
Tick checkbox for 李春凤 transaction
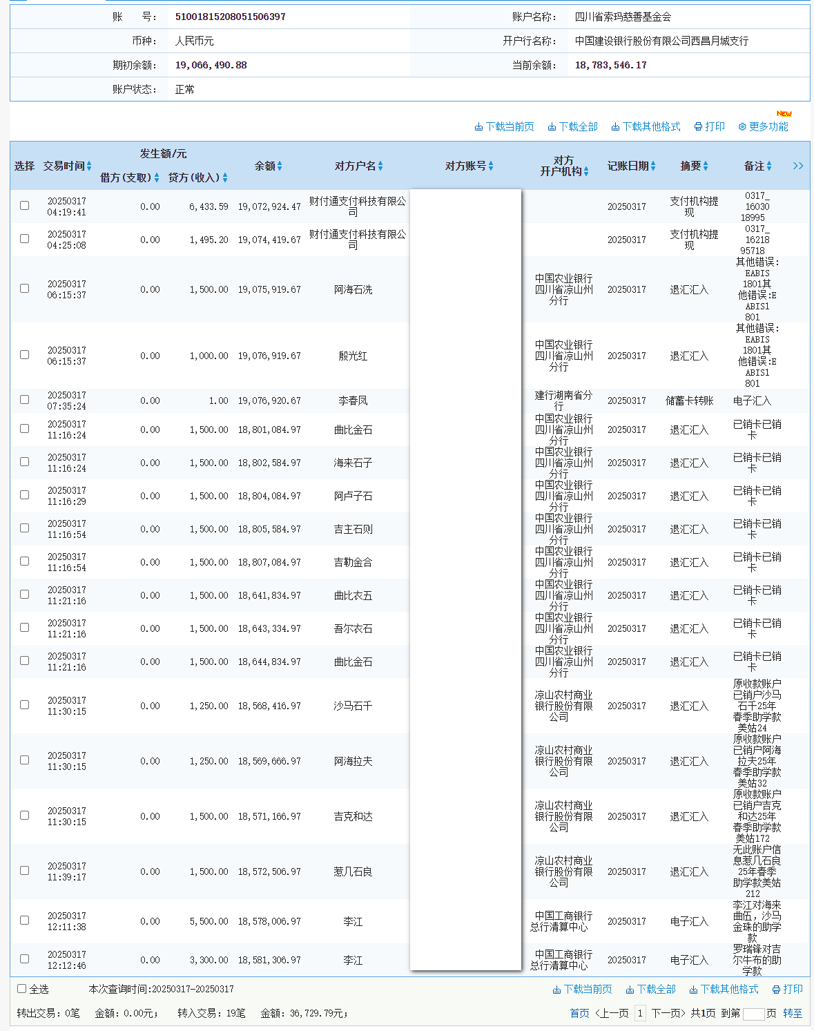point(25,400)
